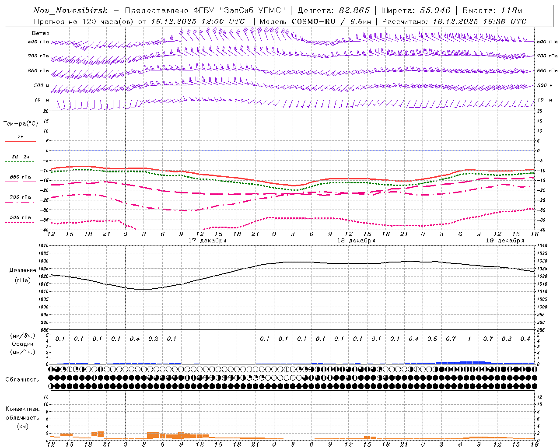Click the '0.3' precipitation value
560x448 pixels.
click(x=507, y=339)
